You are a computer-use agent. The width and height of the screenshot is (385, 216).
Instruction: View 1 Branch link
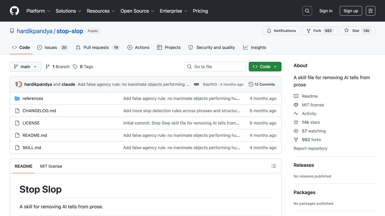pos(57,67)
